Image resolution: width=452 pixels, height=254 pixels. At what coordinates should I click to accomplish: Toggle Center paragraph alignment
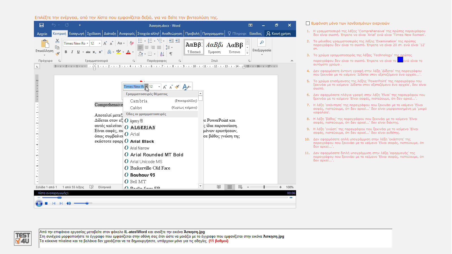[147, 47]
